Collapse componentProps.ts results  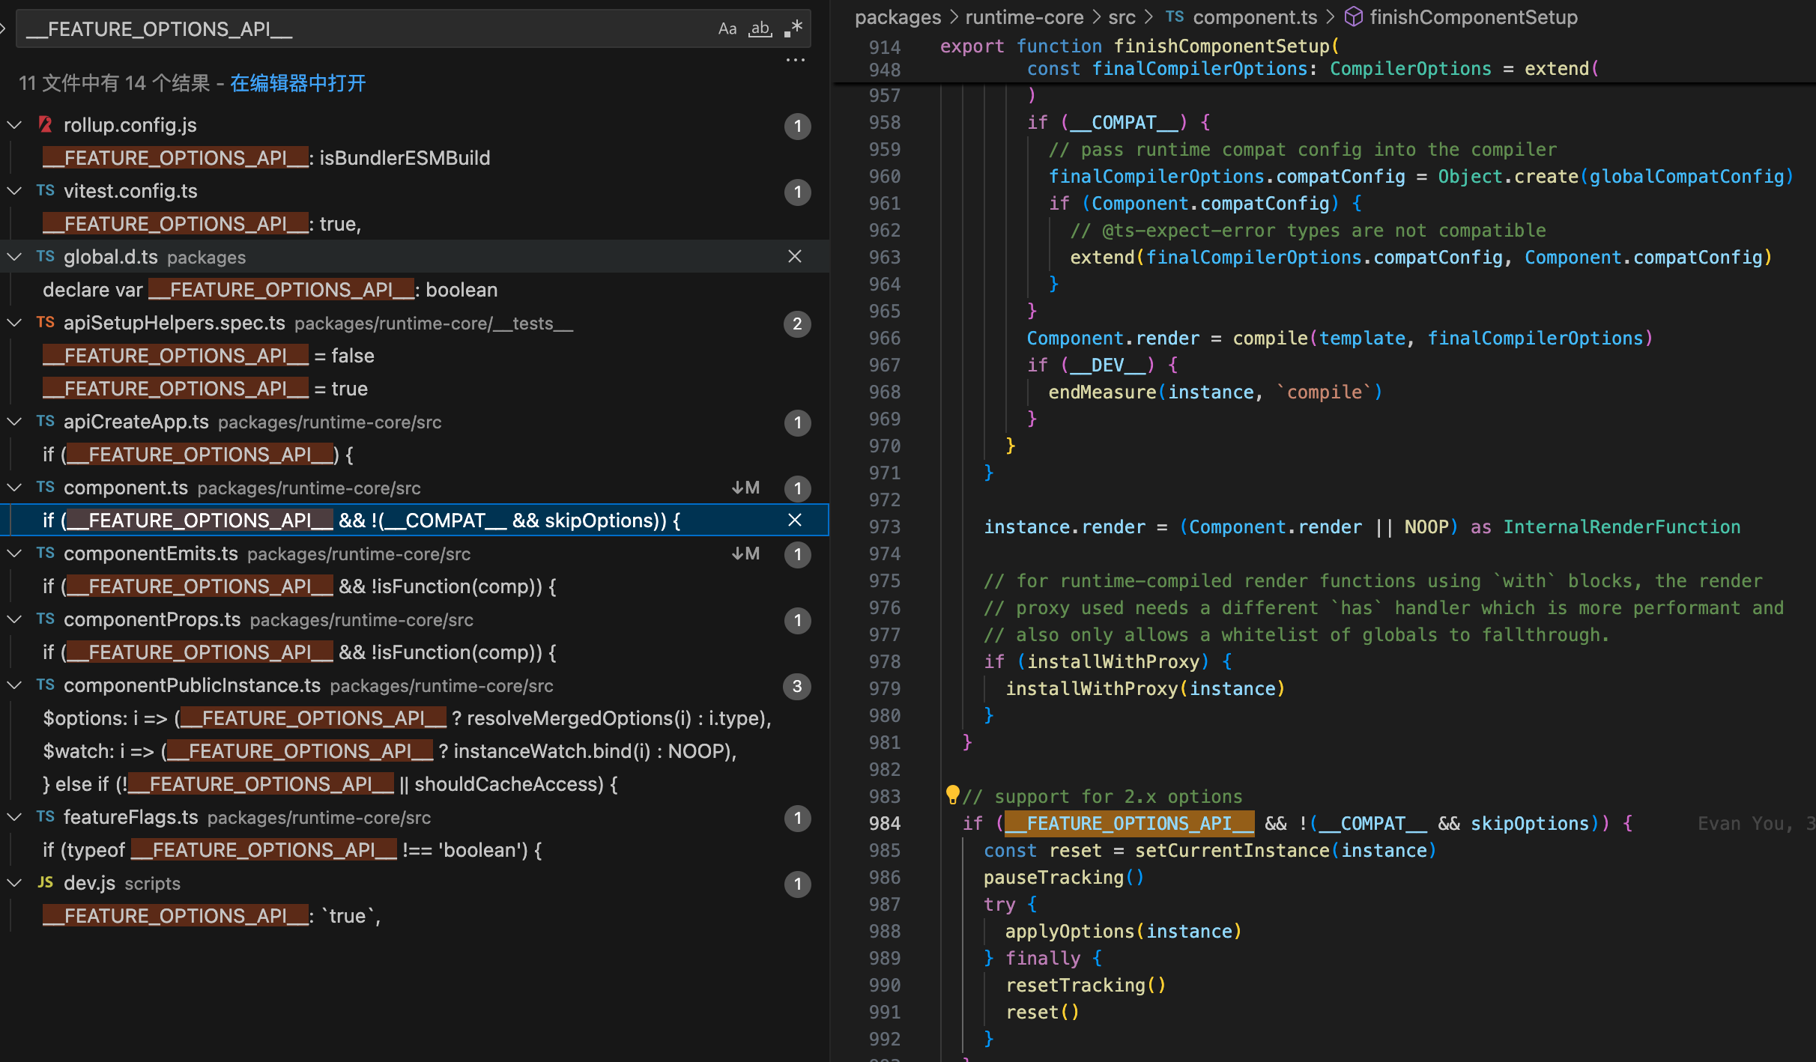click(14, 619)
